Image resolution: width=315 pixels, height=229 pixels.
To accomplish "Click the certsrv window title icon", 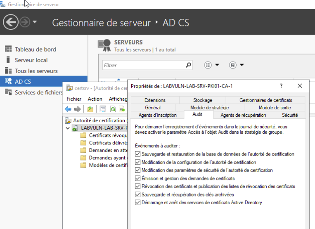I will click(x=69, y=88).
